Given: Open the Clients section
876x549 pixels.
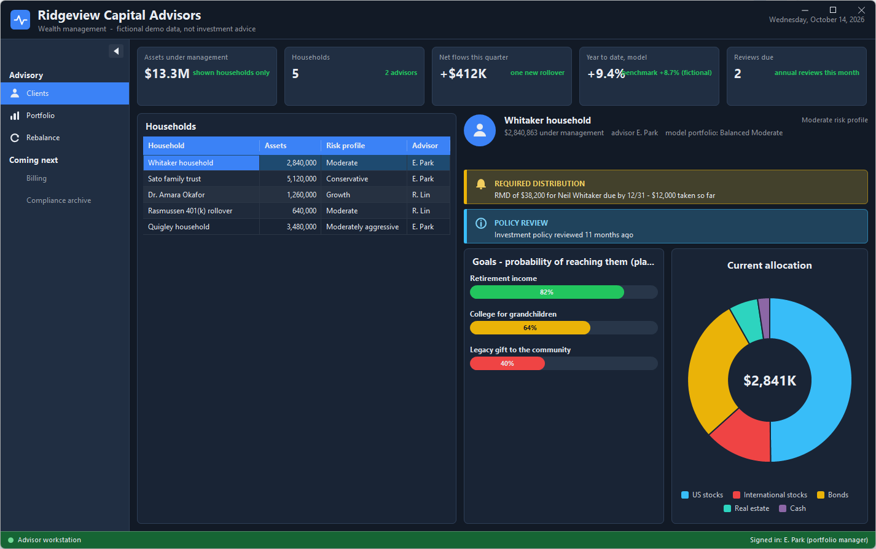Looking at the screenshot, I should pyautogui.click(x=65, y=93).
